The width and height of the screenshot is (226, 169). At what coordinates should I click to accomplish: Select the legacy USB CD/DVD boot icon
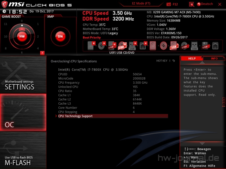point(184,46)
